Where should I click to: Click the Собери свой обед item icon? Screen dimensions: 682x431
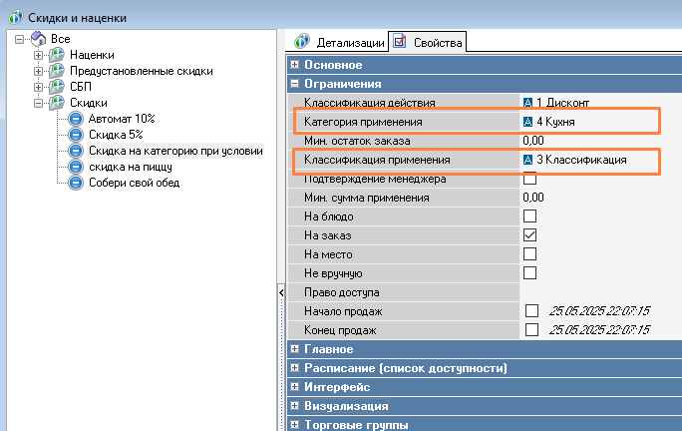pyautogui.click(x=76, y=183)
